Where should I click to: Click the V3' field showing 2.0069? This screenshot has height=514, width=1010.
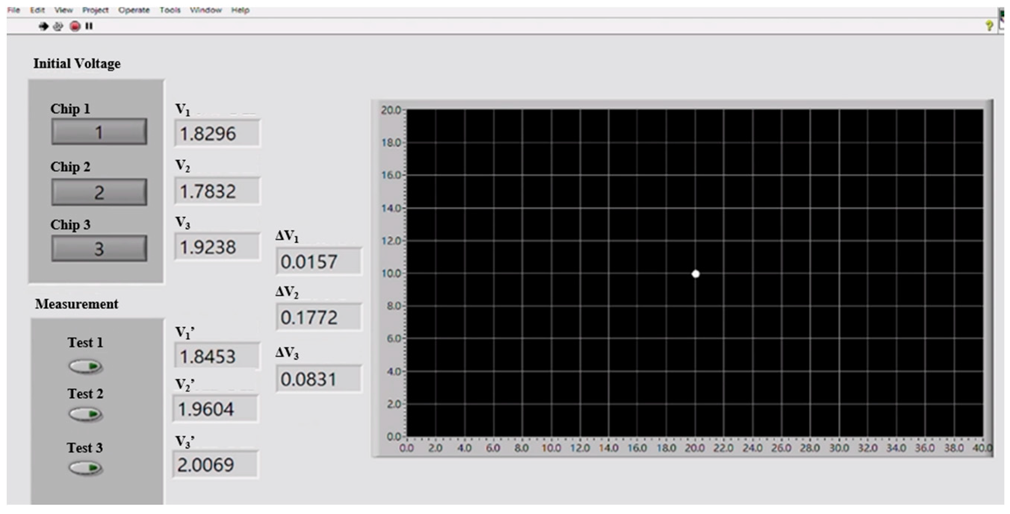215,465
